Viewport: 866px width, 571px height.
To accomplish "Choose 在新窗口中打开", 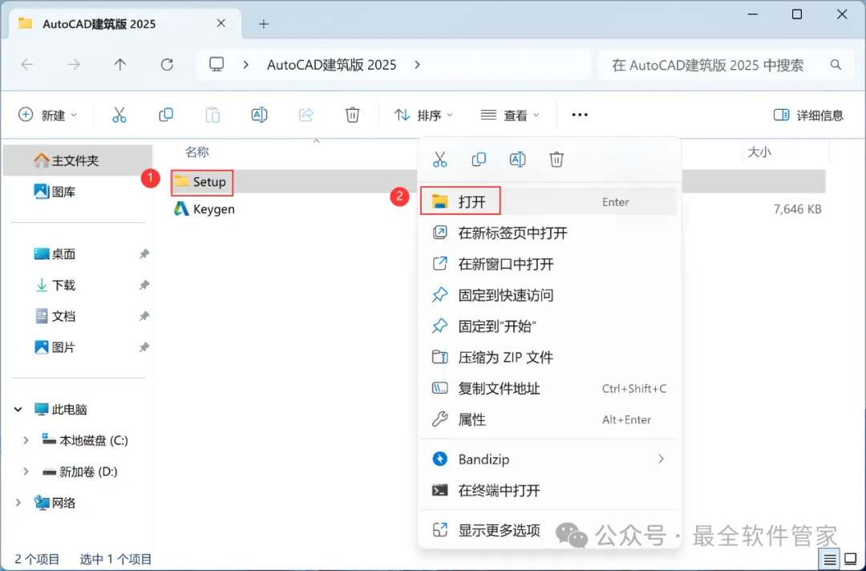I will pyautogui.click(x=549, y=264).
